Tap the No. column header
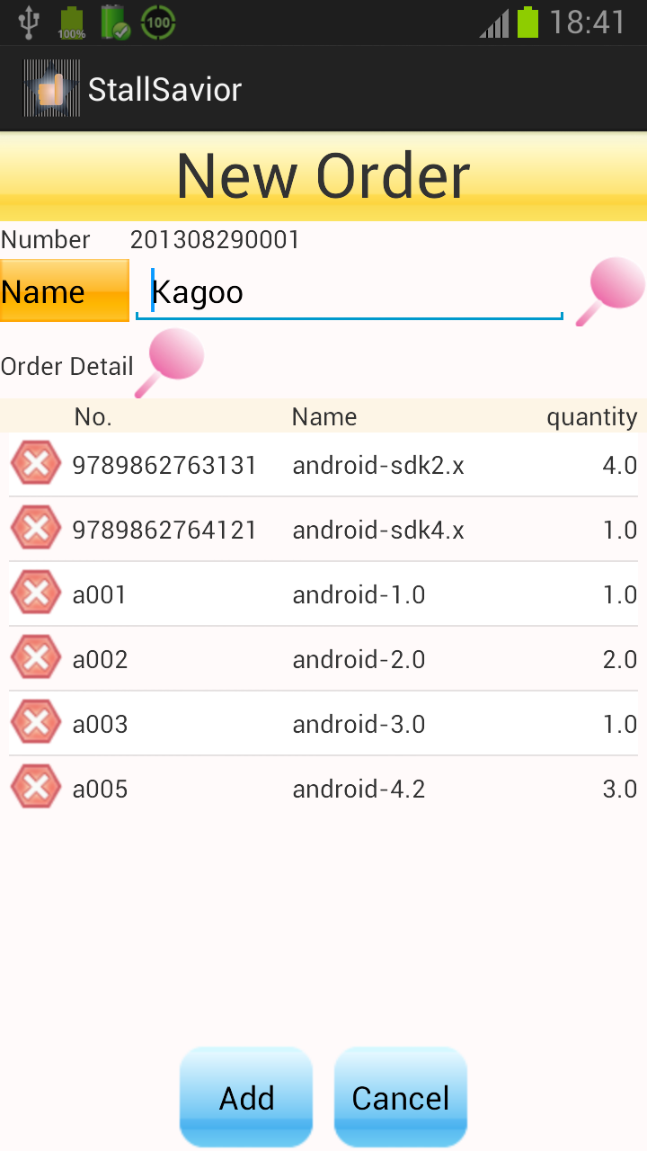The height and width of the screenshot is (1151, 647). 93,416
